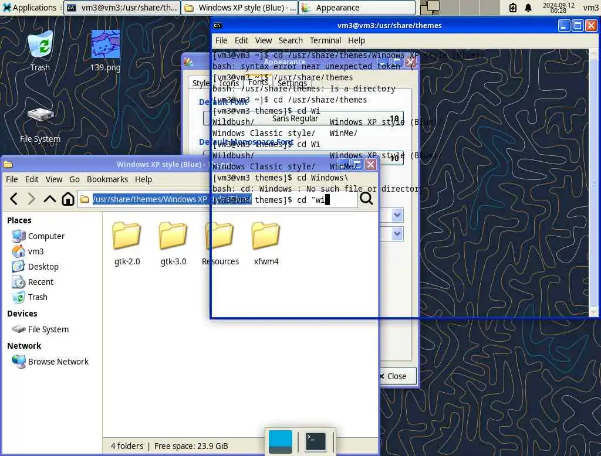601x456 pixels.
Task: Click the Show Desktop icon in the bottom dock
Action: coord(280,441)
